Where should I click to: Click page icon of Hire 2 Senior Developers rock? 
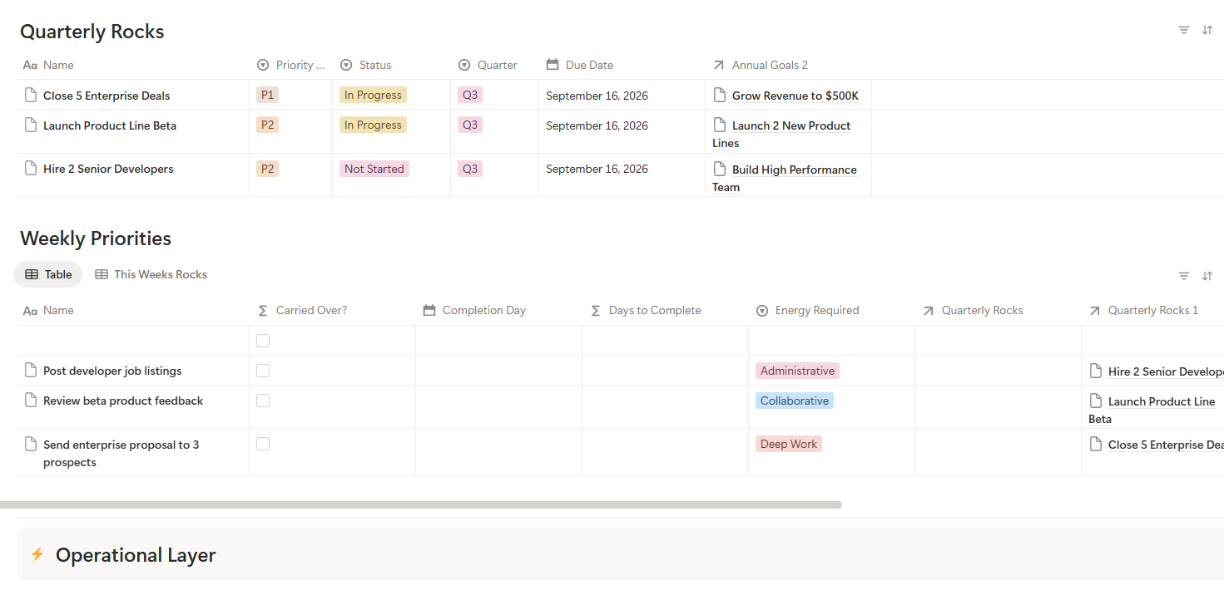(x=31, y=169)
